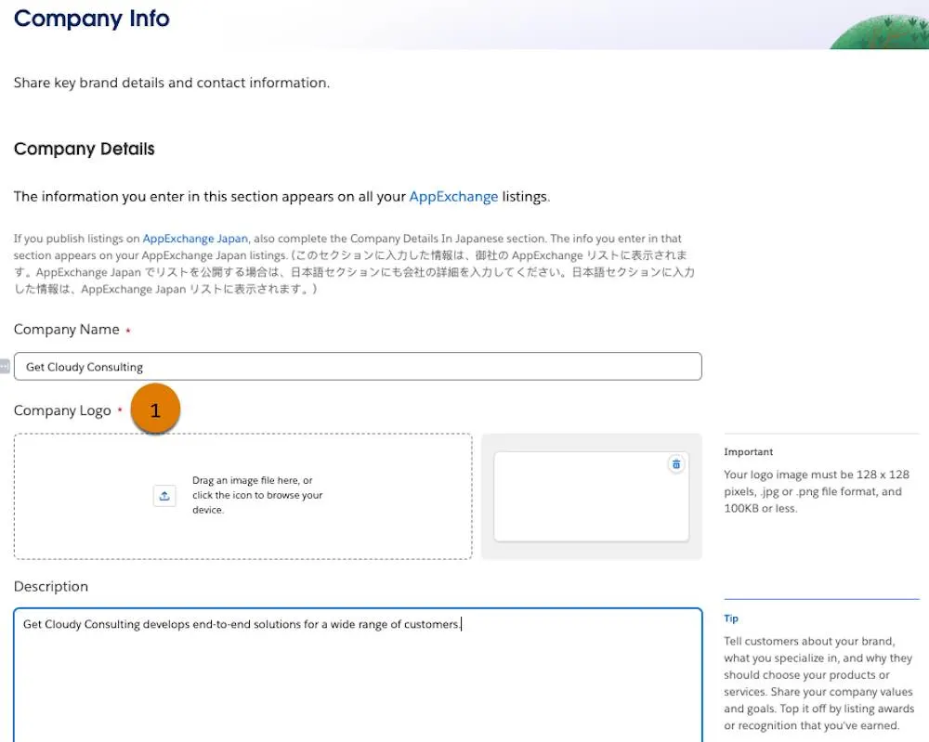
Task: Click inside the Description text area
Action: (358, 675)
